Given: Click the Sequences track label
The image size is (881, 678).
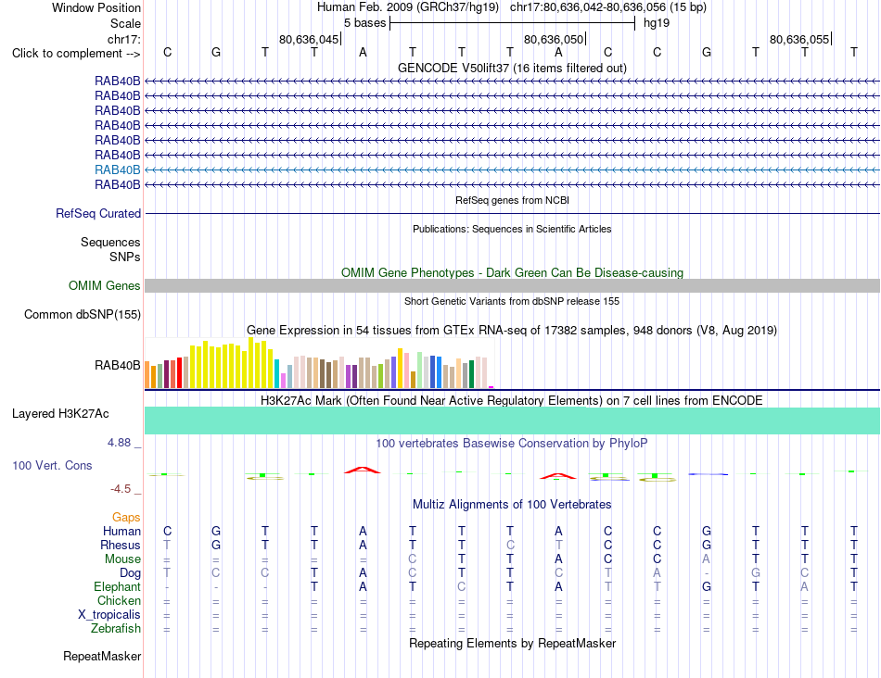Looking at the screenshot, I should tap(110, 242).
